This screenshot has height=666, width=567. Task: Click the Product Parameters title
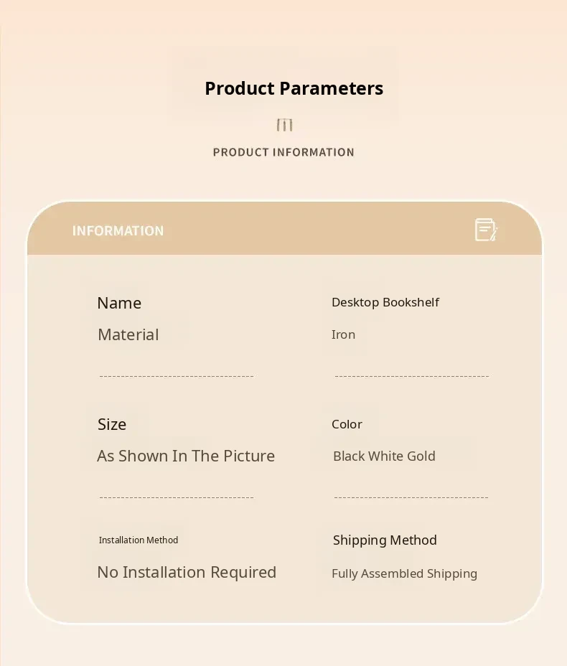point(294,88)
